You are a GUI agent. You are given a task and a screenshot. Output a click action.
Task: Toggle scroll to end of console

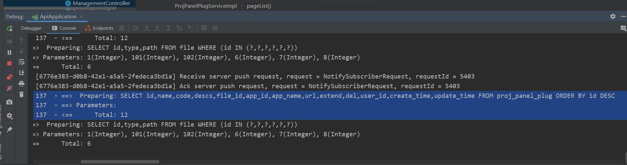pos(21,73)
